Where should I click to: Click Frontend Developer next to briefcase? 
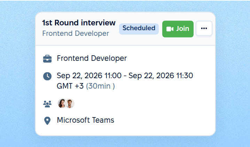pyautogui.click(x=92, y=58)
